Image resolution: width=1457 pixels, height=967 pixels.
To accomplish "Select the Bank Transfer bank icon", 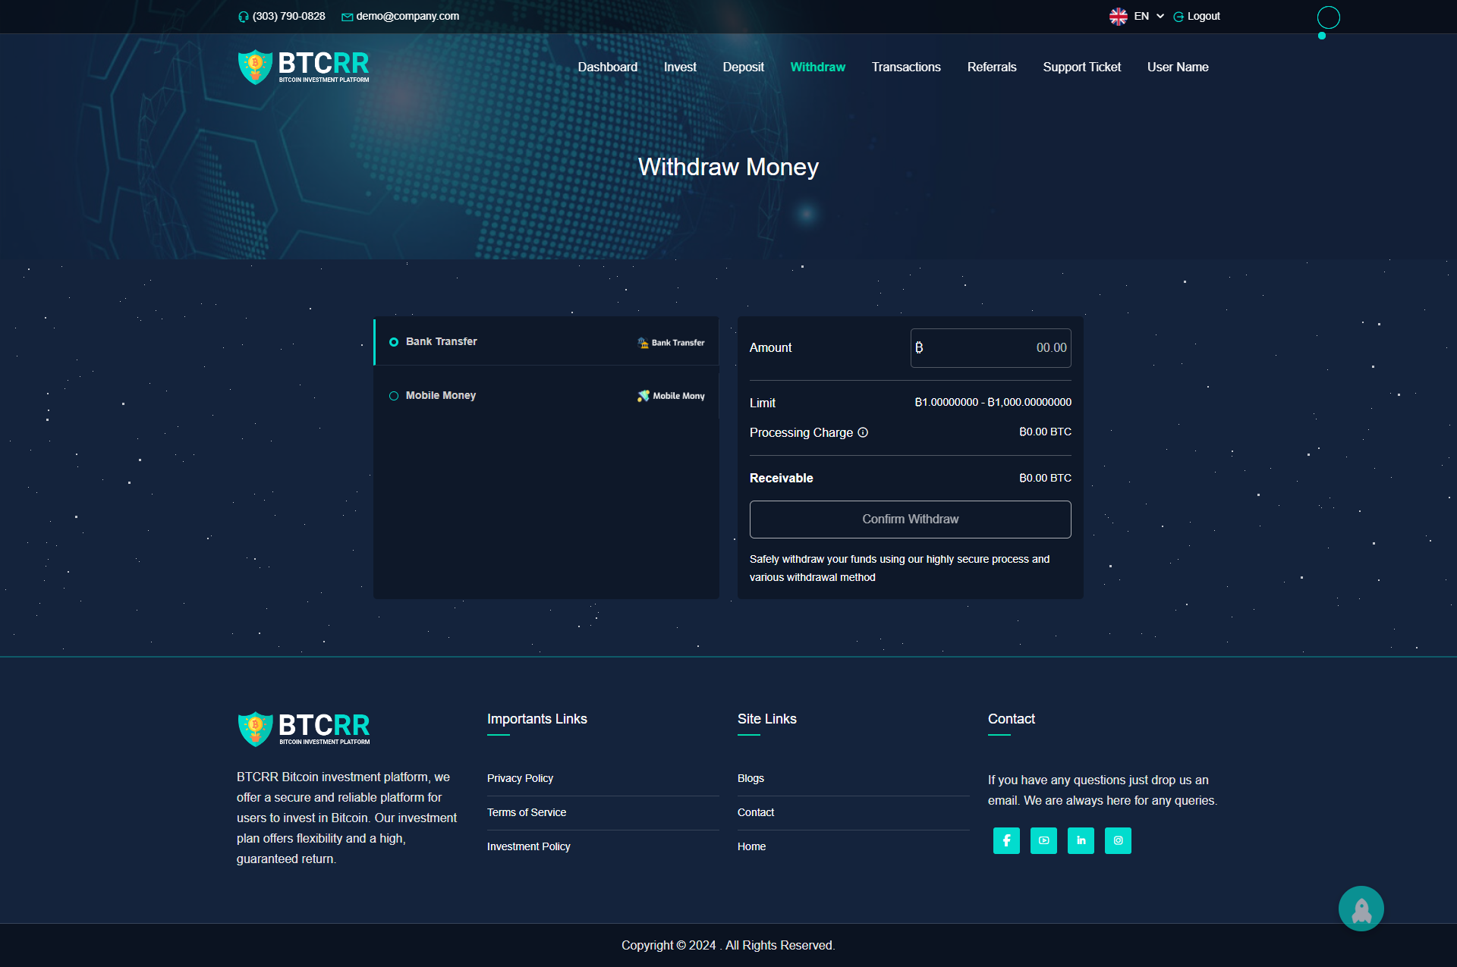I will 643,342.
